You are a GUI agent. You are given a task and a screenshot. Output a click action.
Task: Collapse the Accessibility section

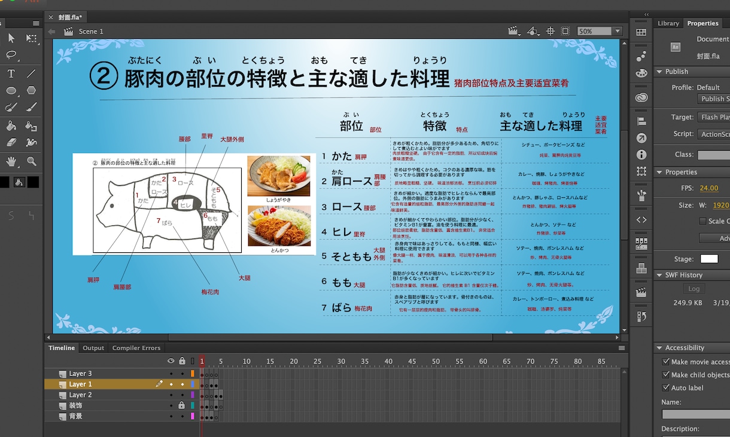(659, 348)
